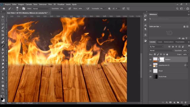The height and width of the screenshot is (107, 190).
Task: Open the Opacidade dropdown arrow
Action: (66, 9)
